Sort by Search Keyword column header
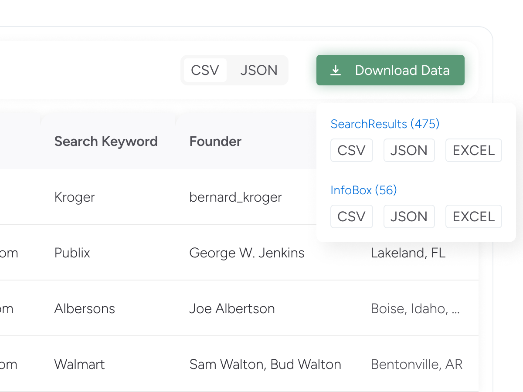This screenshot has height=392, width=523. tap(106, 142)
